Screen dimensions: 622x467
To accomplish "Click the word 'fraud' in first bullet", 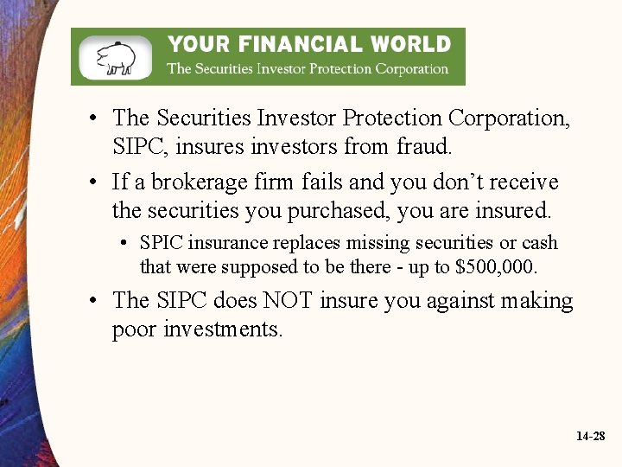I will (x=422, y=146).
